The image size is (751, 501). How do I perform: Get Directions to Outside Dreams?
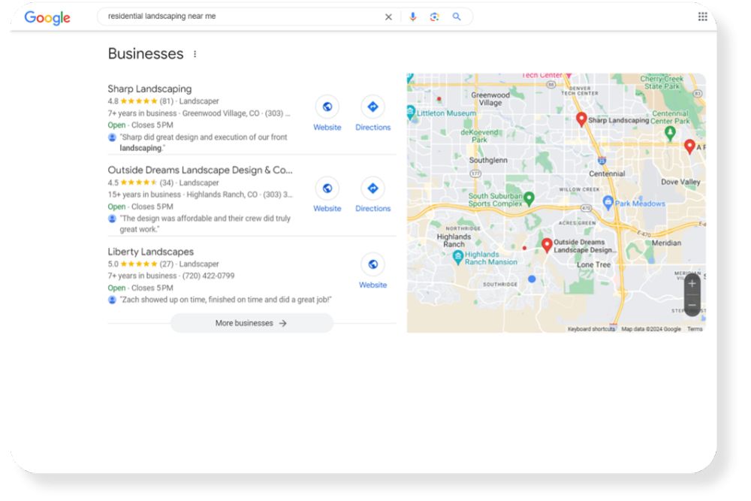(372, 189)
